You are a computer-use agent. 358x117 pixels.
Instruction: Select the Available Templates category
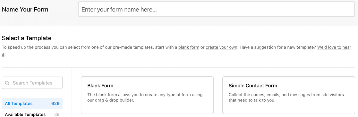click(x=32, y=114)
